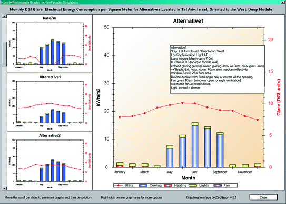286x204 pixels.
Task: Select the base7m graph thumbnail
Action: [x=50, y=44]
